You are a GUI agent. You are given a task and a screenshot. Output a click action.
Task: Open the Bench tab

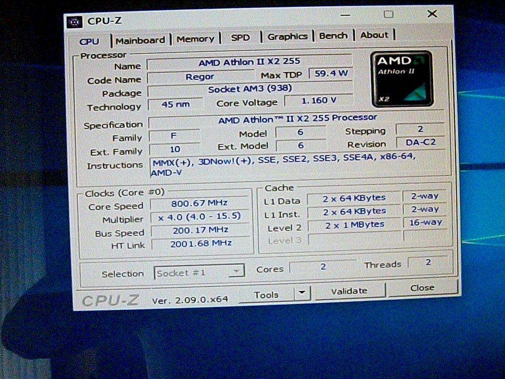pos(333,35)
